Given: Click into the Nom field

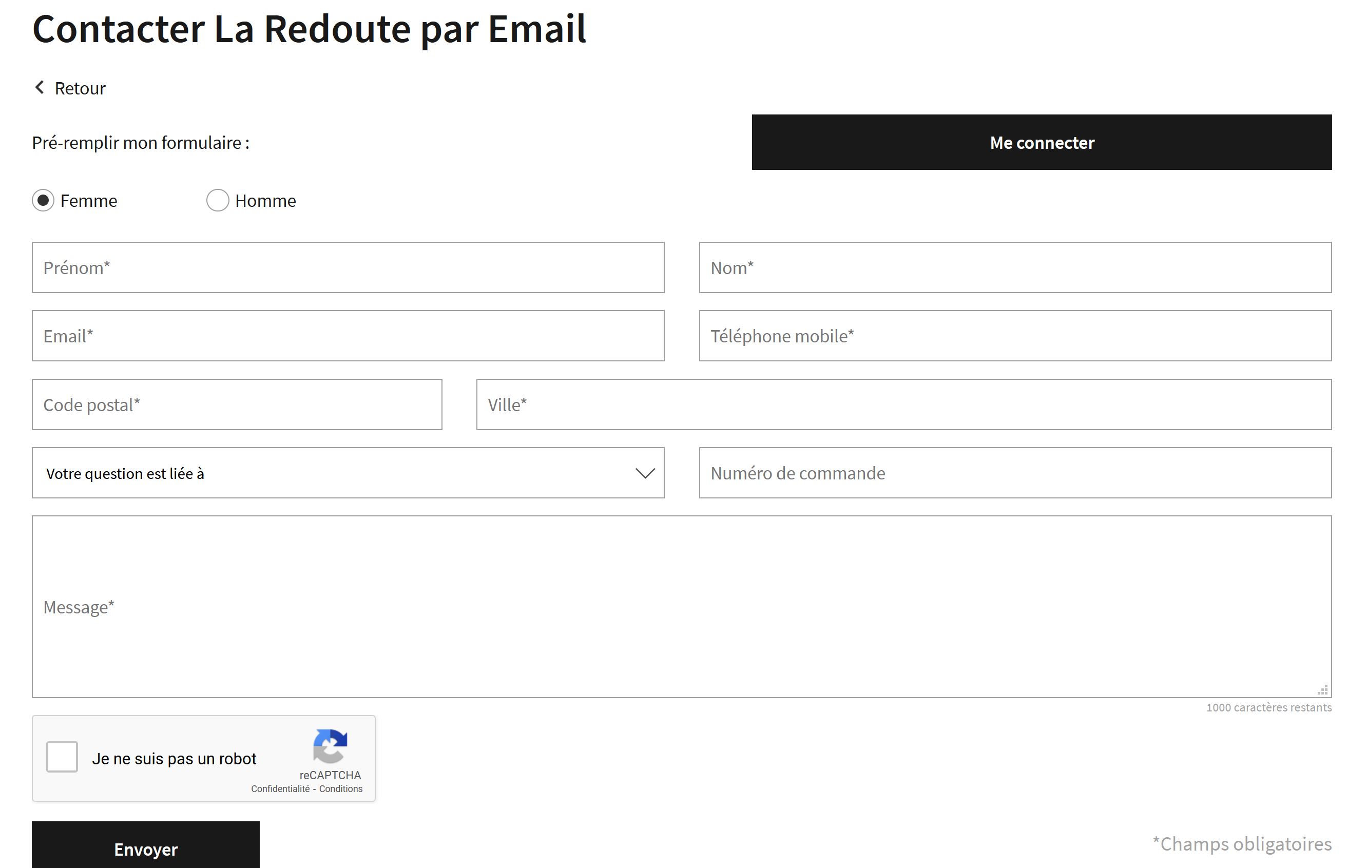Looking at the screenshot, I should 1014,268.
